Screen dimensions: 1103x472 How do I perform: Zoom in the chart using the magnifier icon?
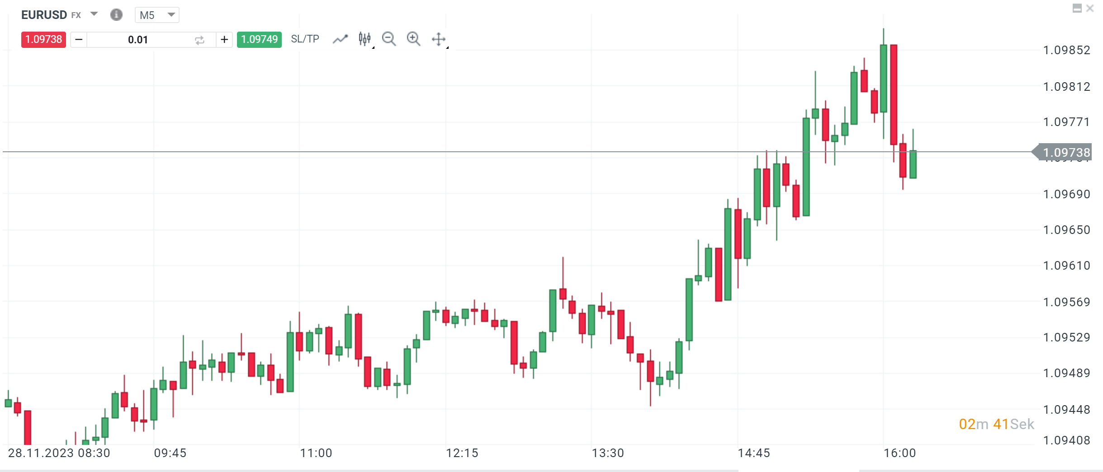tap(413, 39)
